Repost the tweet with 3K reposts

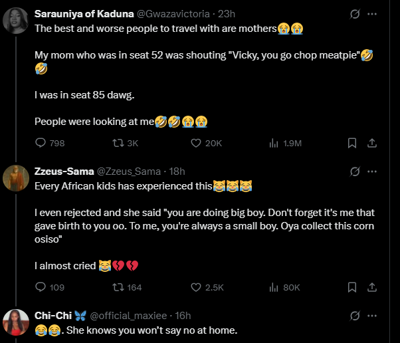pyautogui.click(x=119, y=143)
